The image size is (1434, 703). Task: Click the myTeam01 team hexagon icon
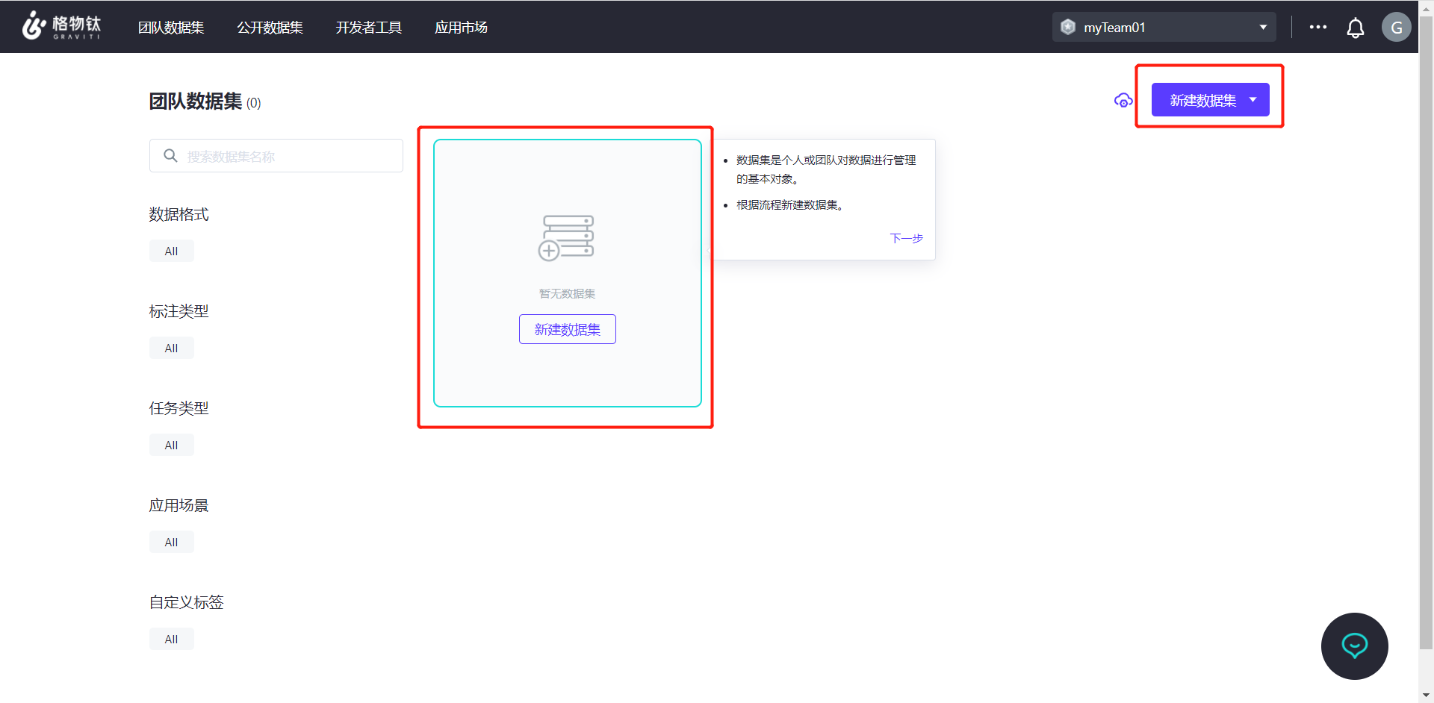pos(1068,27)
